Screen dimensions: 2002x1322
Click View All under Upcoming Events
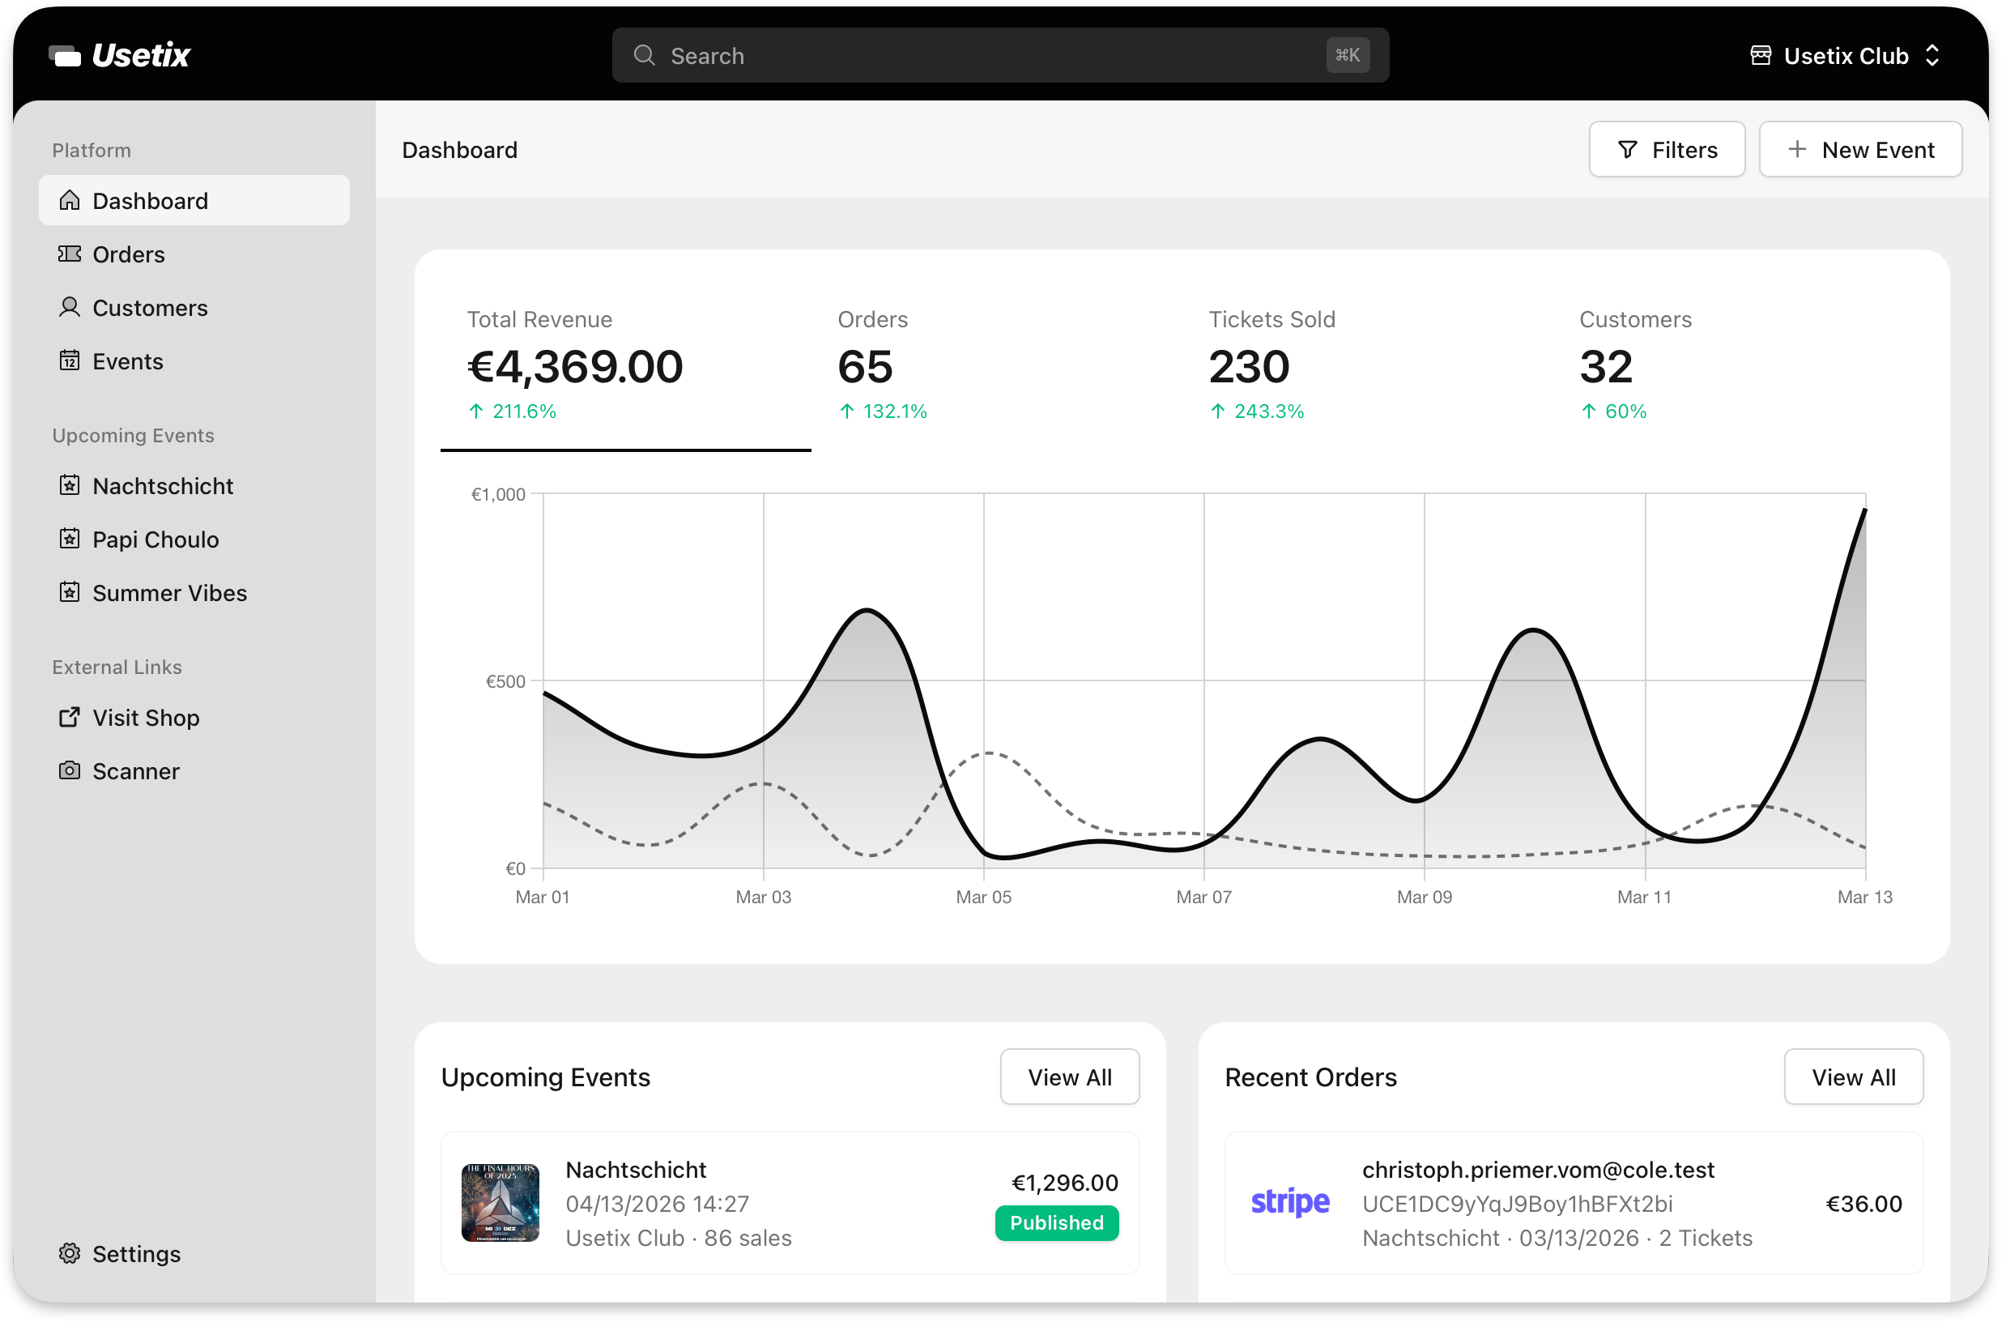click(x=1070, y=1077)
